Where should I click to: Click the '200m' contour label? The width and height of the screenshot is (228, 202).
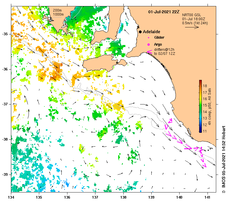click(57, 10)
